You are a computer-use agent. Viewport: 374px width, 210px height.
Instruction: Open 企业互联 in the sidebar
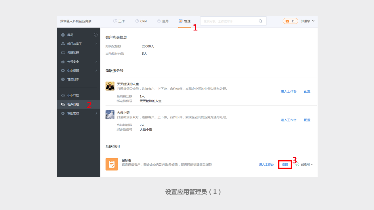78,96
